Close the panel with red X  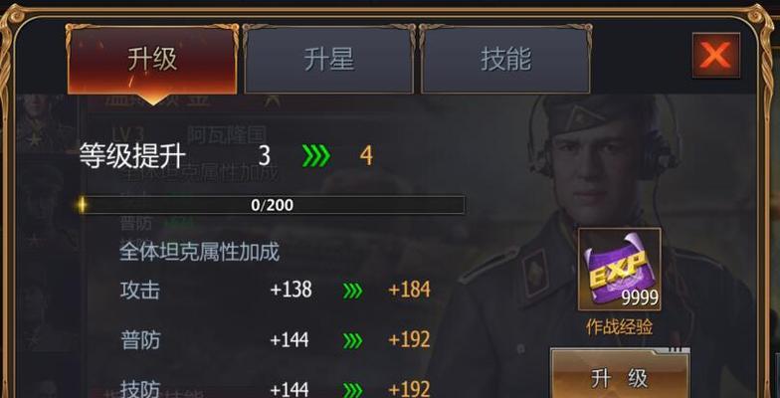pyautogui.click(x=716, y=56)
